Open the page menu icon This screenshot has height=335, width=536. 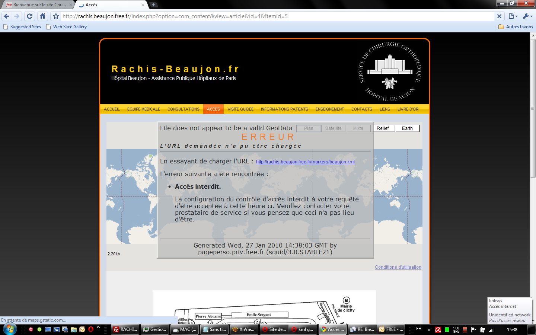[513, 16]
